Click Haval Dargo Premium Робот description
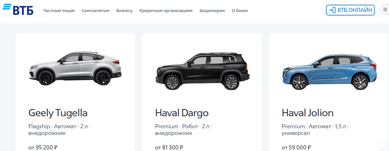This screenshot has width=389, height=151. 184,130
